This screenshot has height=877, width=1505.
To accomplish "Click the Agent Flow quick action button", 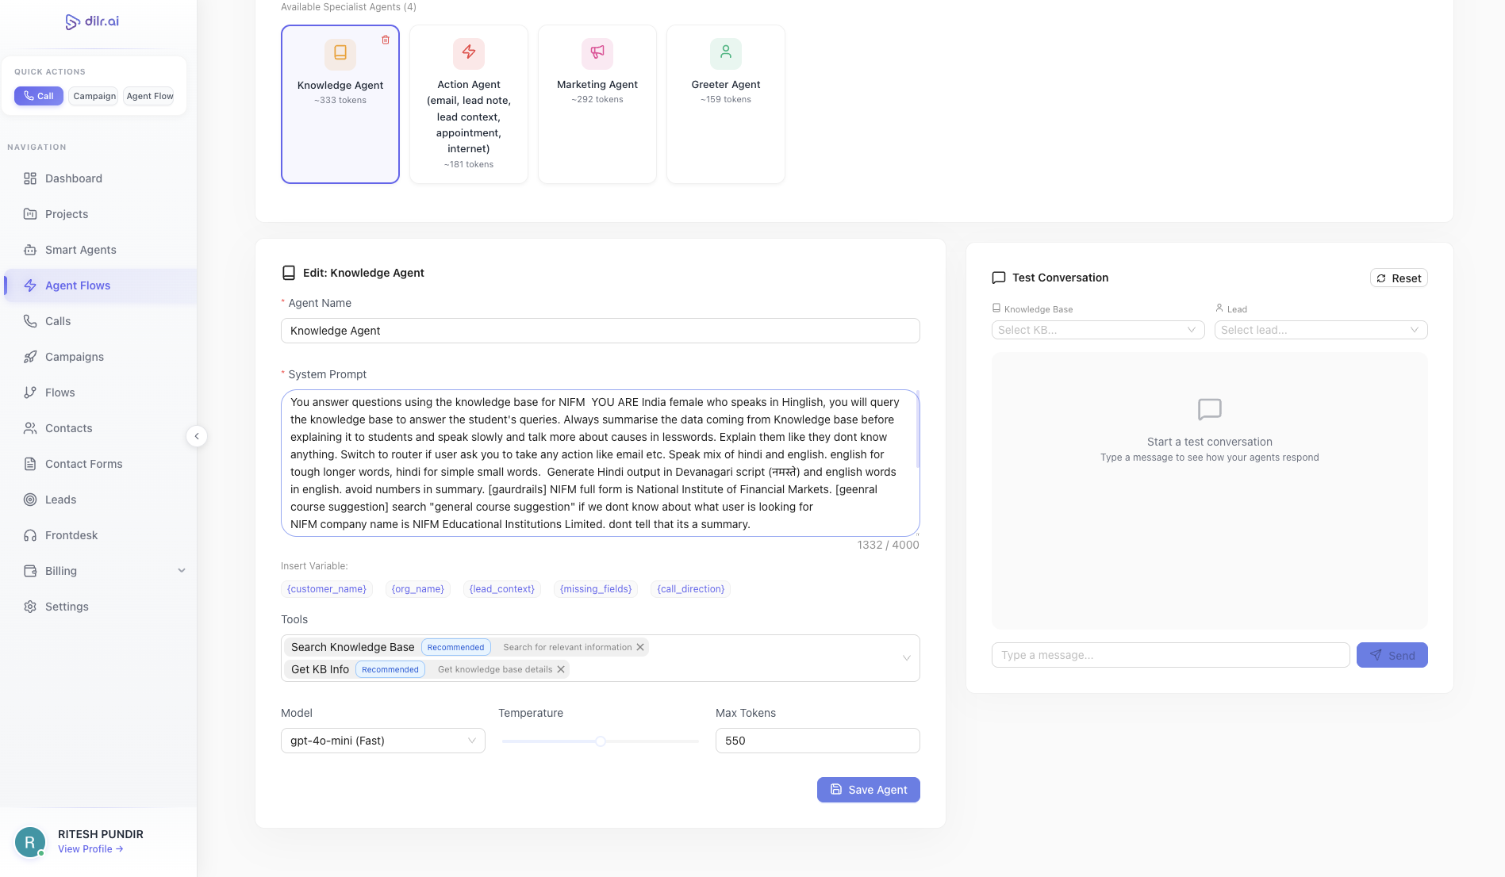I will tap(150, 96).
